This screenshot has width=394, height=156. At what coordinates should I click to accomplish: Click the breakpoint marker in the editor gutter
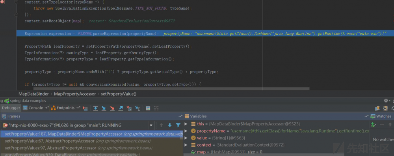click(2, 2)
